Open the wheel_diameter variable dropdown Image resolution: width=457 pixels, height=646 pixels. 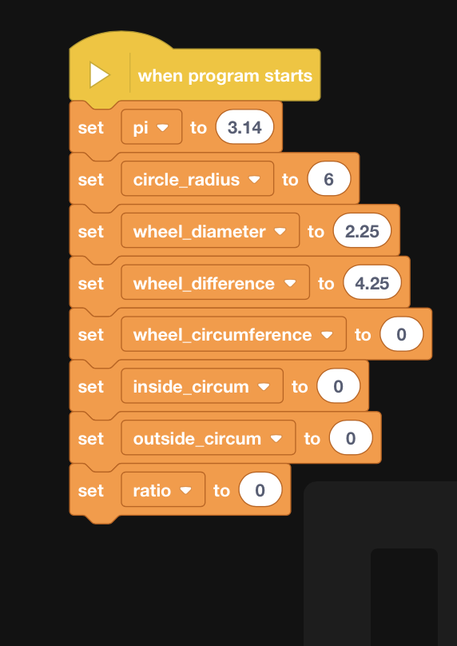pos(210,231)
